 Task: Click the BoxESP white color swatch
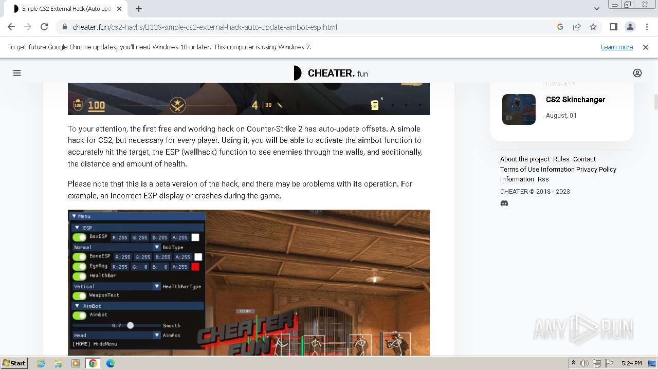pyautogui.click(x=195, y=237)
